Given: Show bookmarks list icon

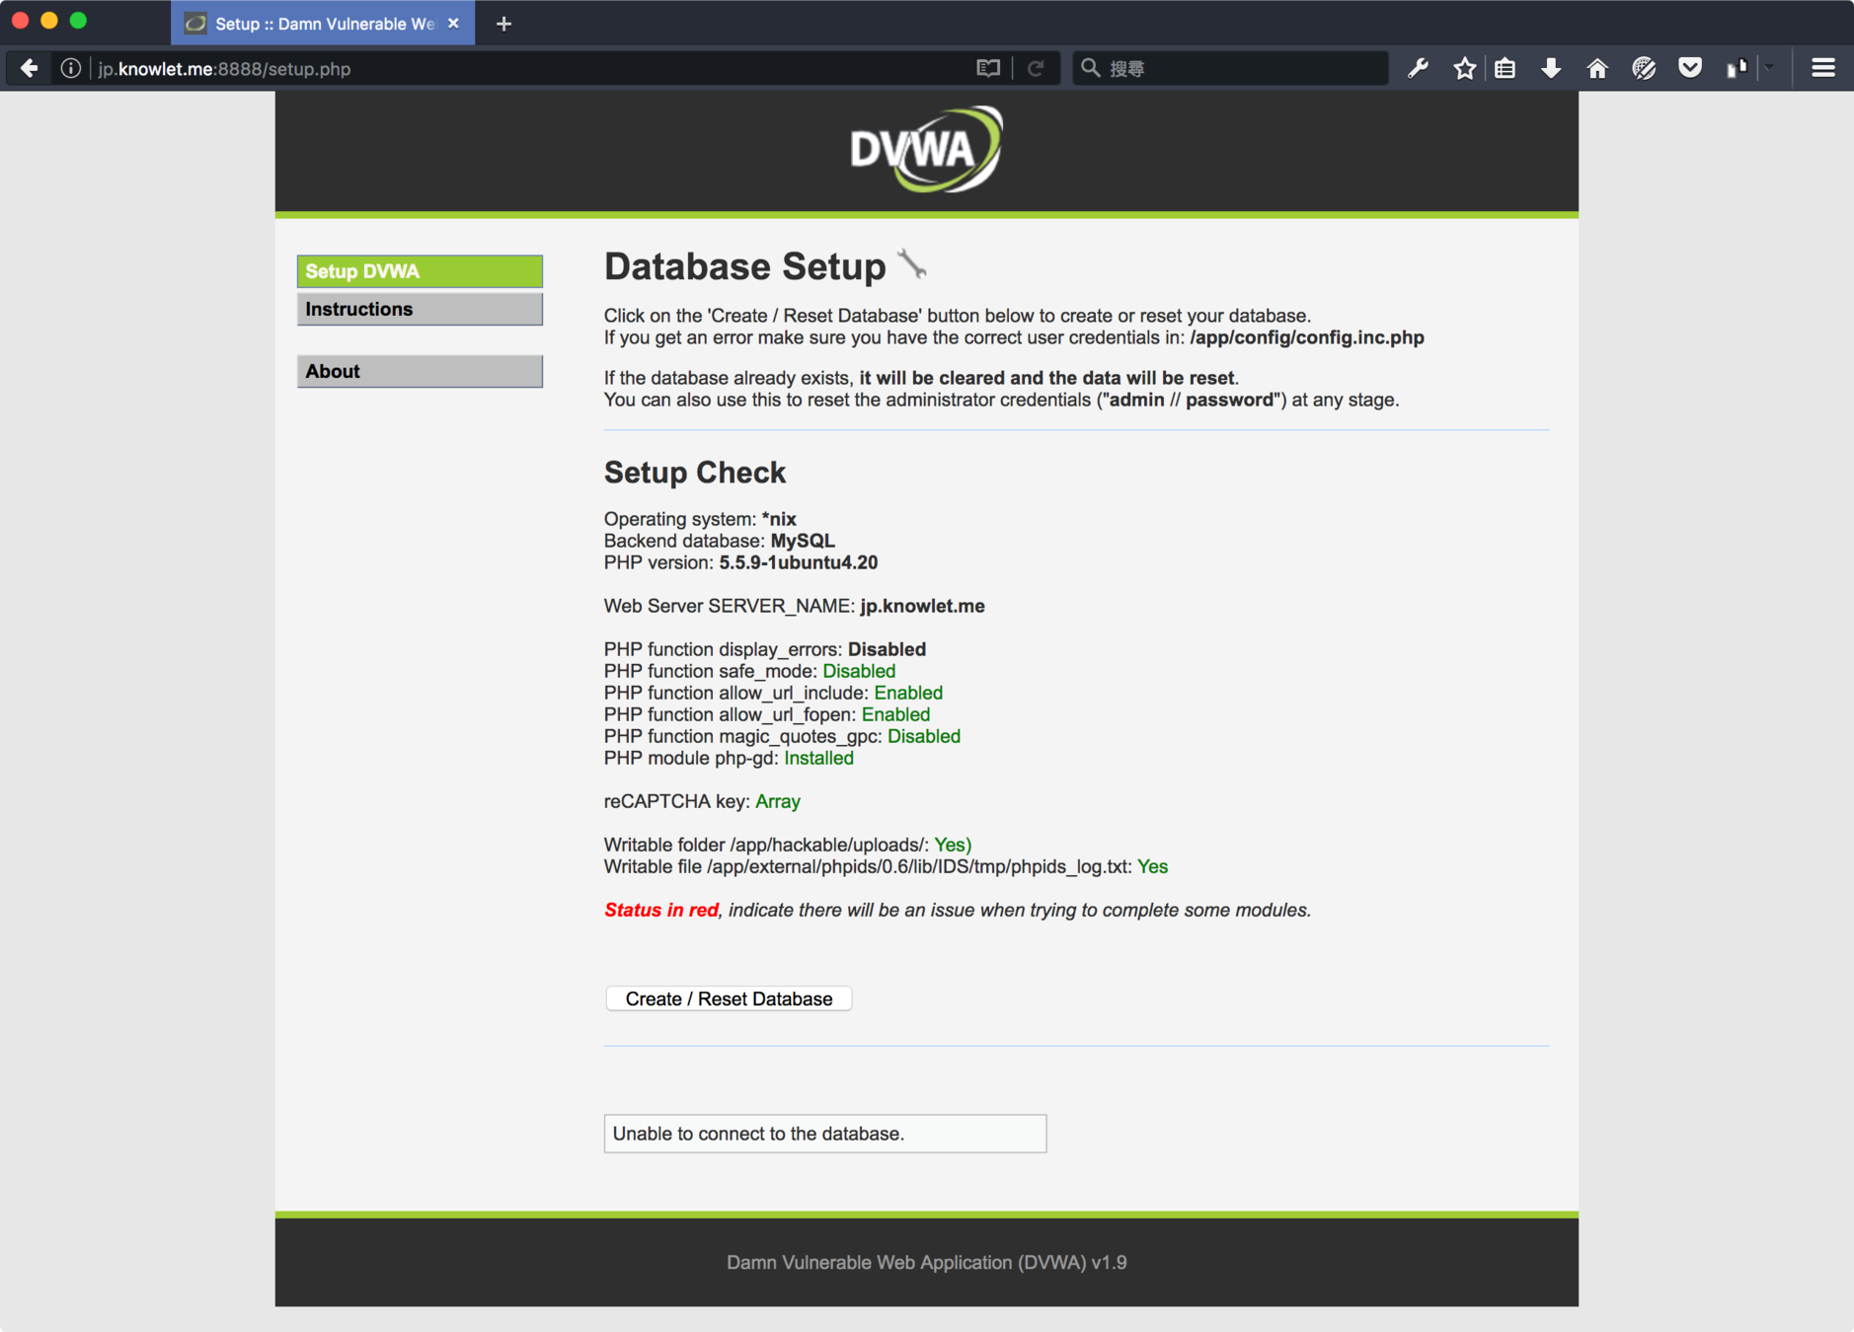Looking at the screenshot, I should click(1505, 68).
